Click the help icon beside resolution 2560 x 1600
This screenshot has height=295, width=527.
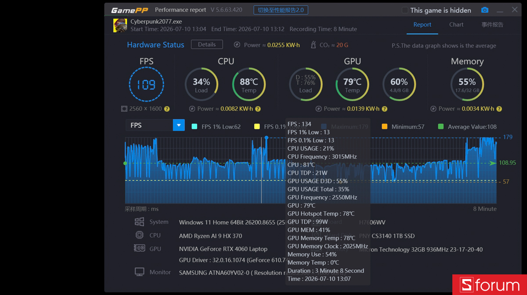(x=167, y=109)
